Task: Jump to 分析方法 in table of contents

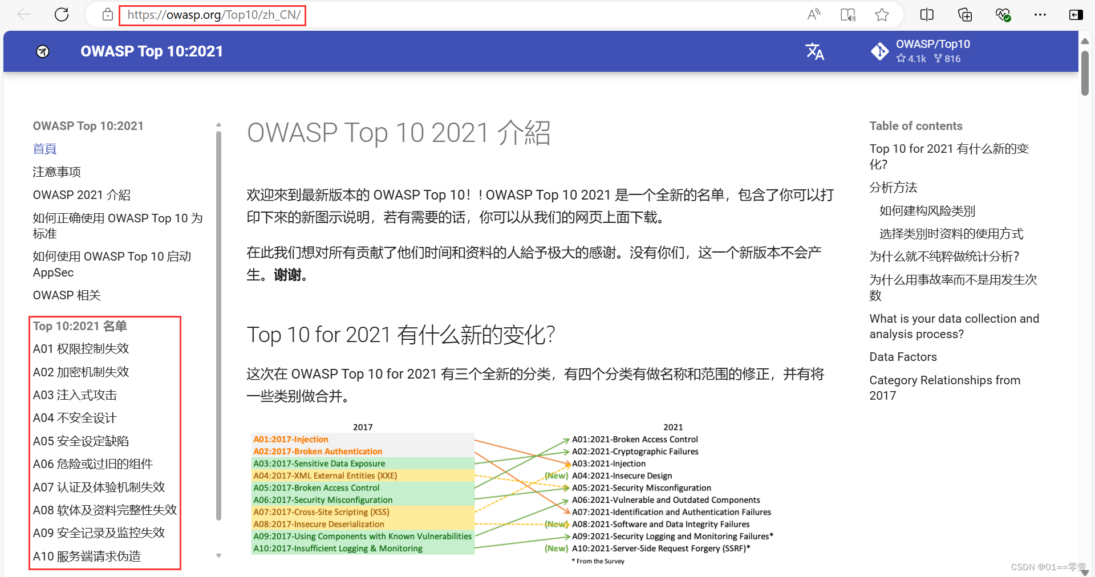Action: click(x=893, y=188)
